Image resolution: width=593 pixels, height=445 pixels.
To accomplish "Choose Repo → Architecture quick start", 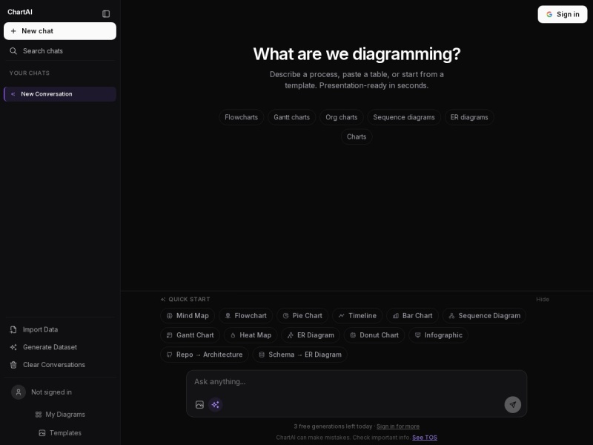I will click(205, 355).
